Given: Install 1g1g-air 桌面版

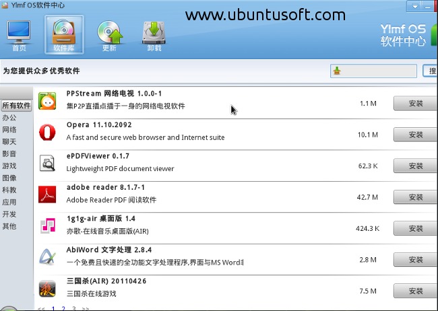Looking at the screenshot, I should coord(415,228).
